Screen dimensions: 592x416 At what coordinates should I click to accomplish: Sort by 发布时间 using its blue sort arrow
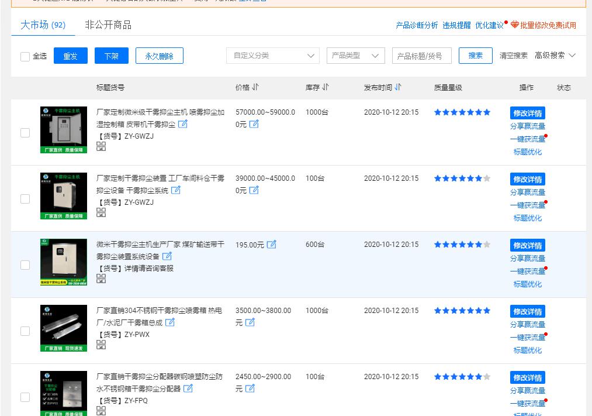pos(399,87)
